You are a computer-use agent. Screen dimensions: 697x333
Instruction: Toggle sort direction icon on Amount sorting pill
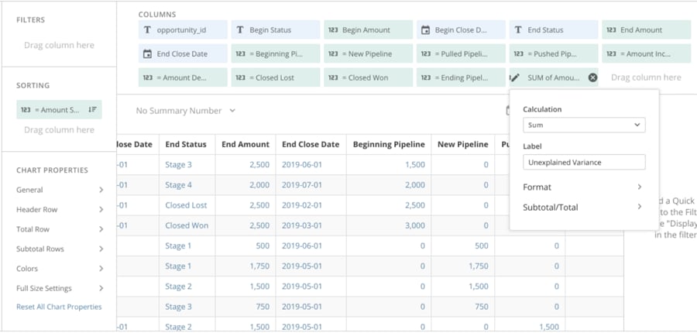(x=92, y=109)
